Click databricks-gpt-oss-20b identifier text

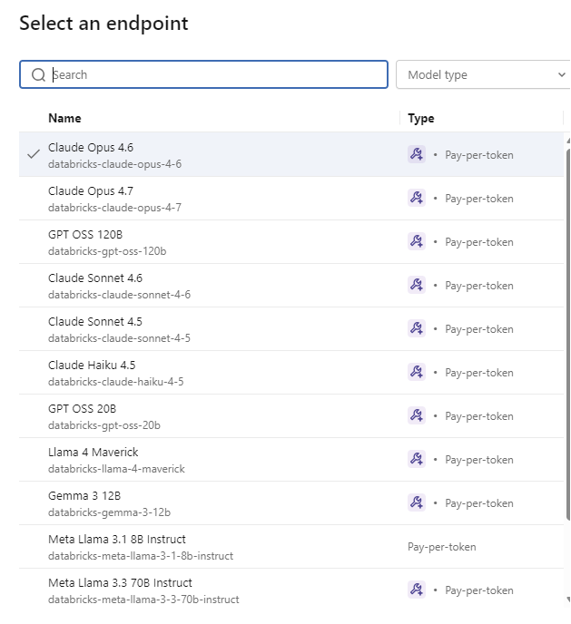[104, 425]
